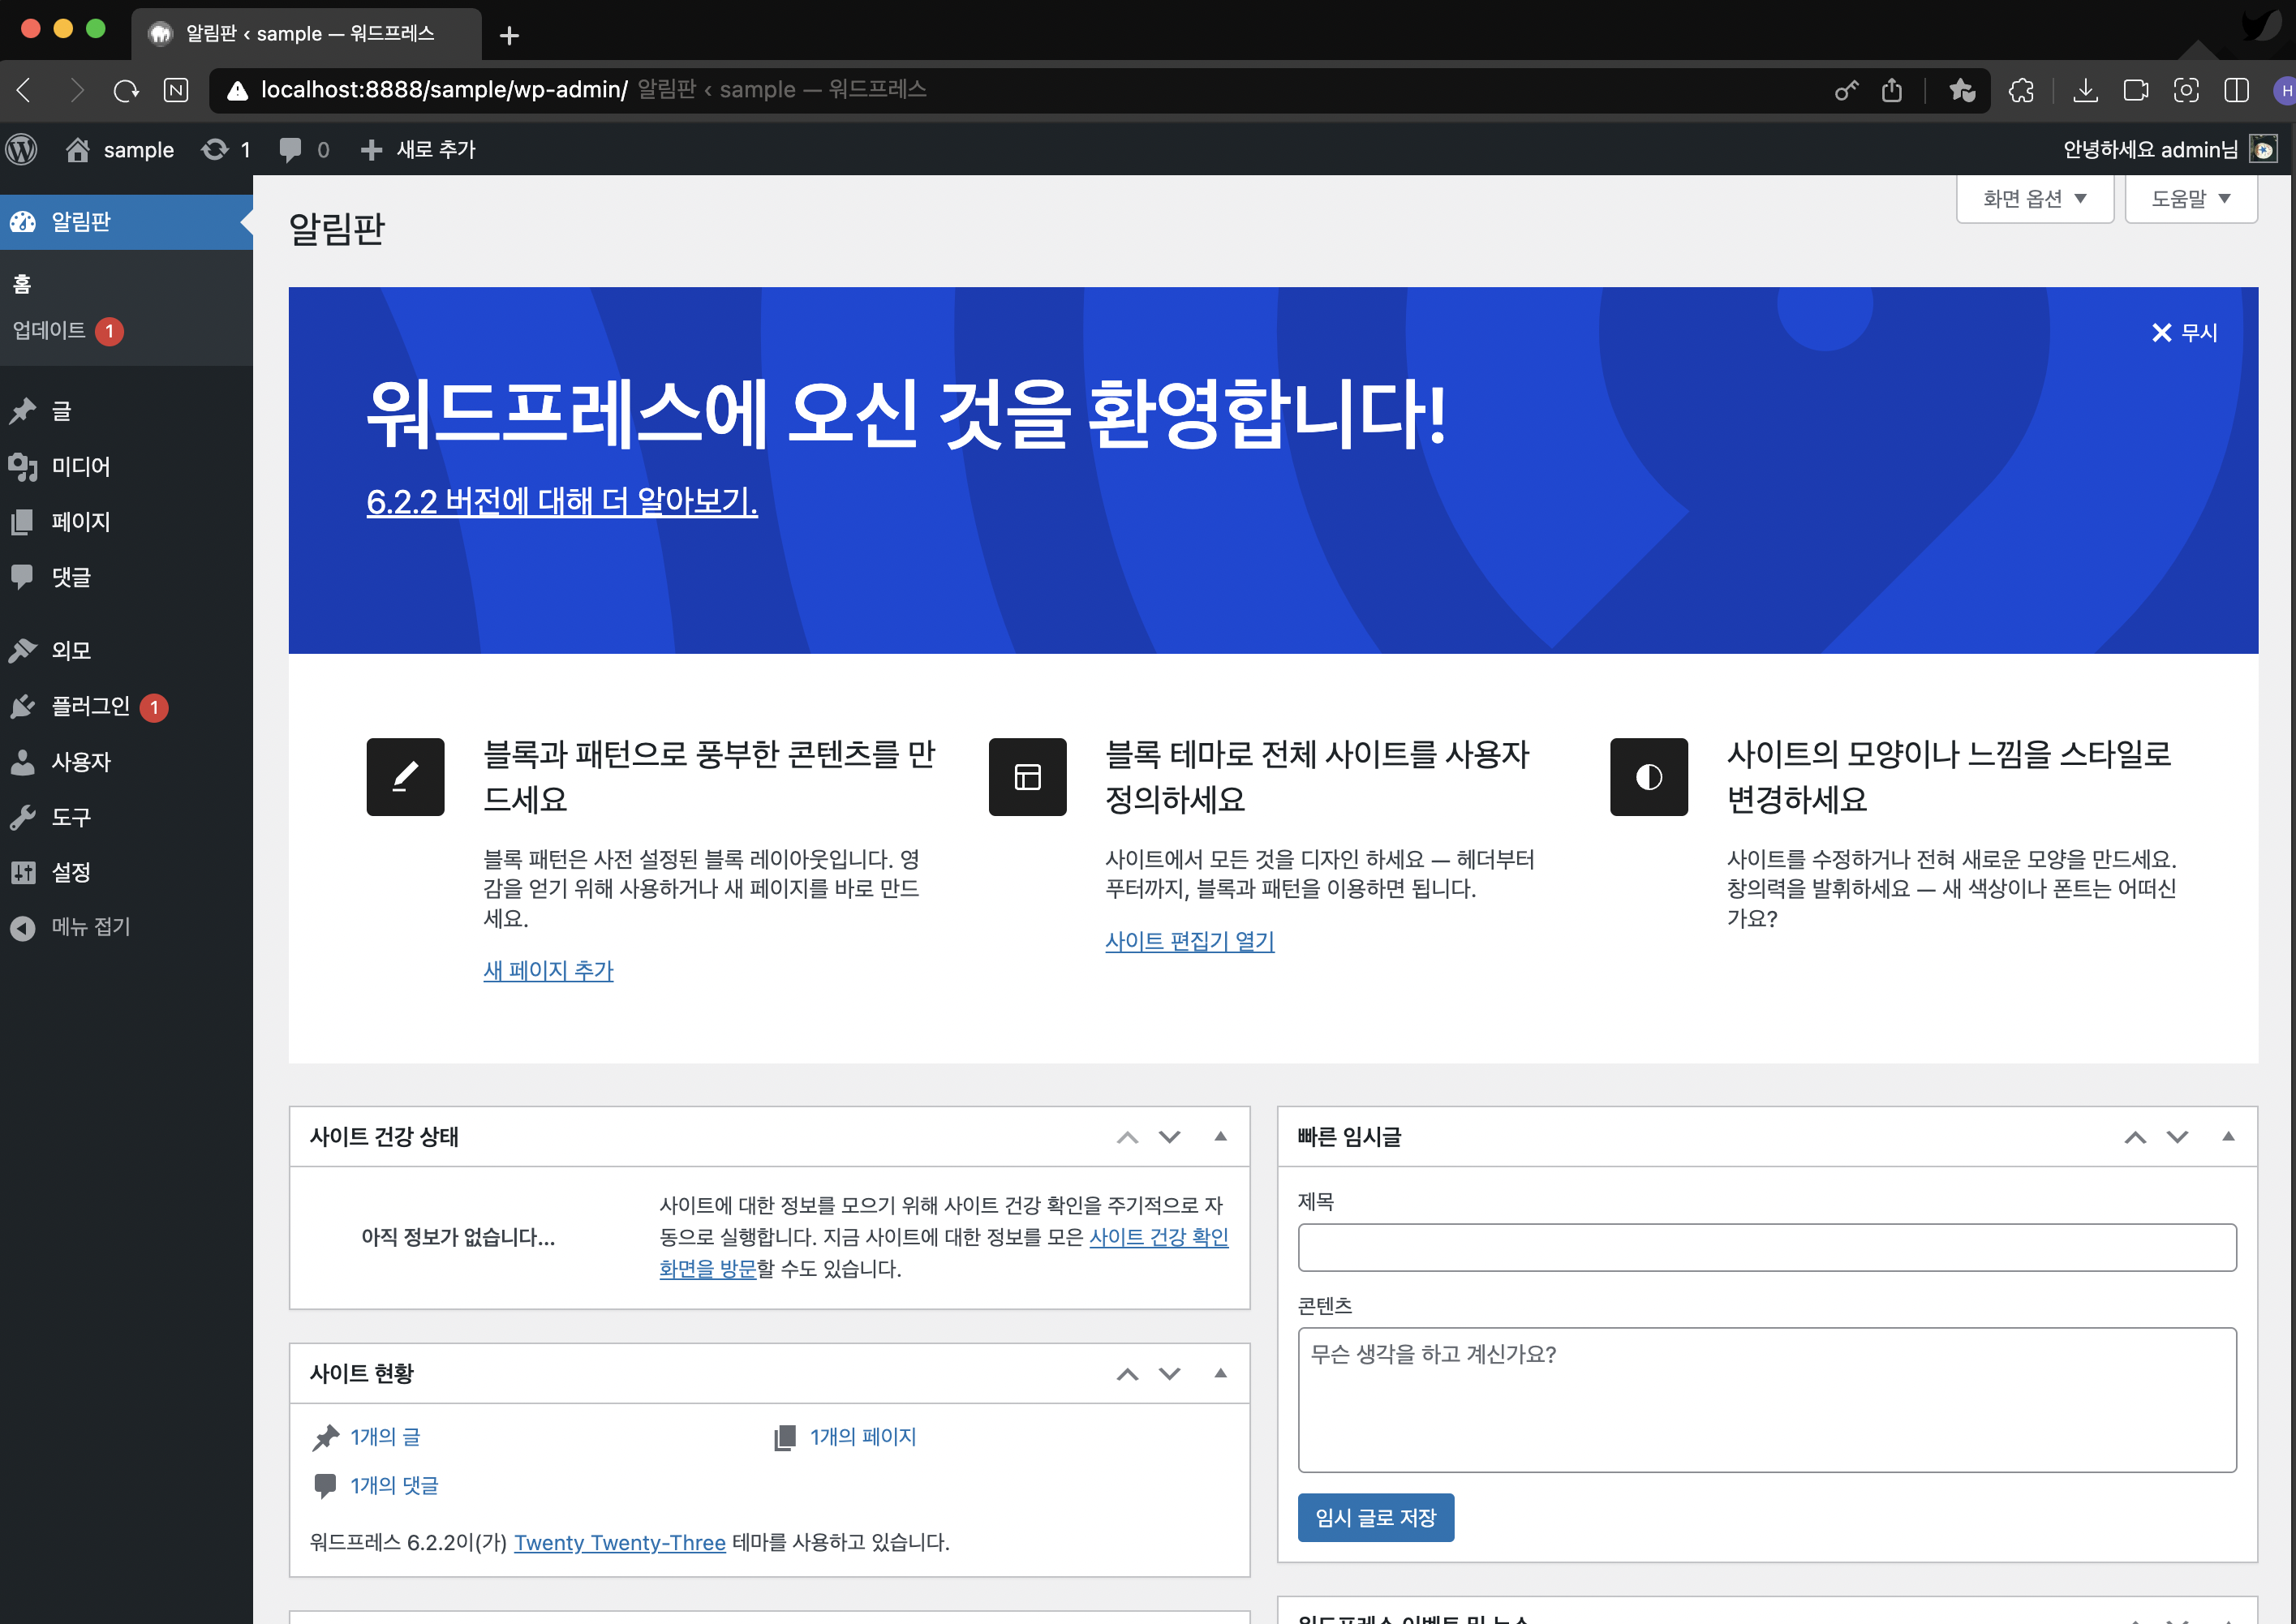
Task: Click the 제목 input field
Action: coord(1766,1248)
